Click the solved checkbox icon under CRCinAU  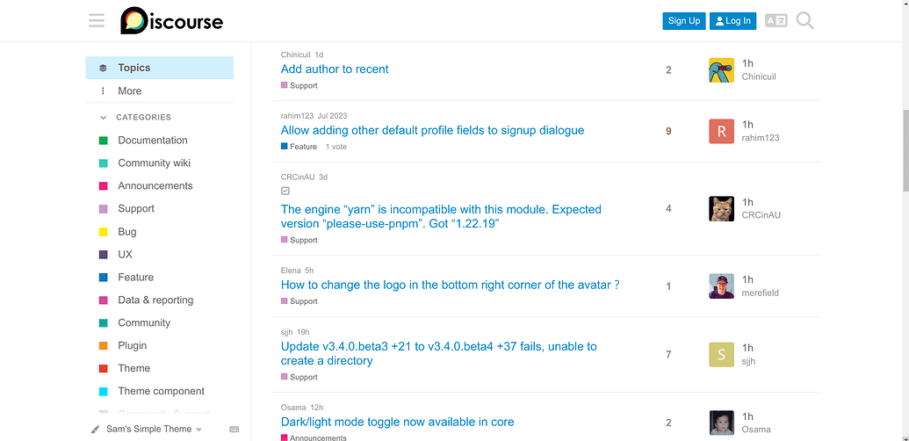coord(285,191)
